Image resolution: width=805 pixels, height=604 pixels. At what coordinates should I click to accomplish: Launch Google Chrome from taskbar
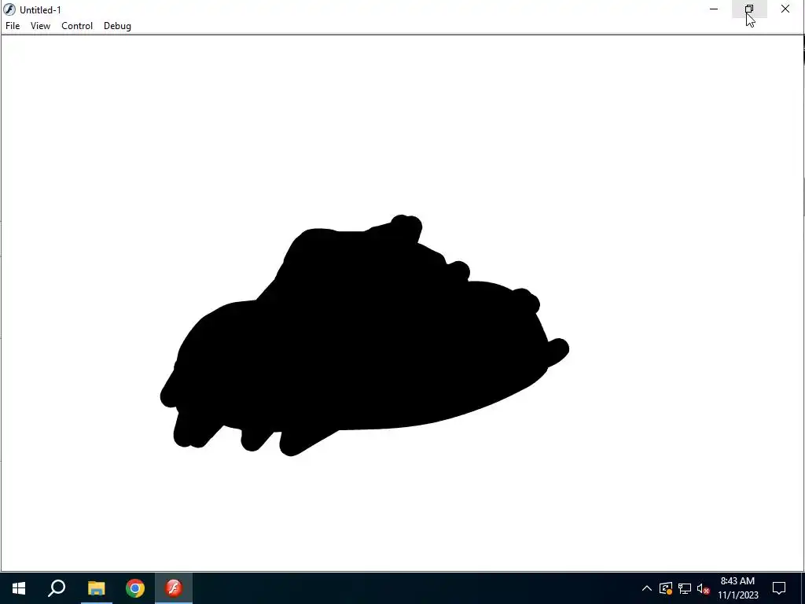click(135, 588)
